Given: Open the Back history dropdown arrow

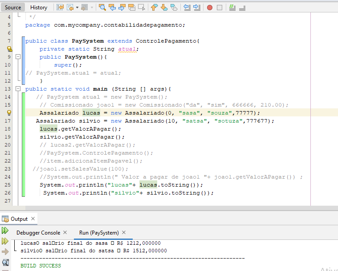Looking at the screenshot, I should (77, 8).
